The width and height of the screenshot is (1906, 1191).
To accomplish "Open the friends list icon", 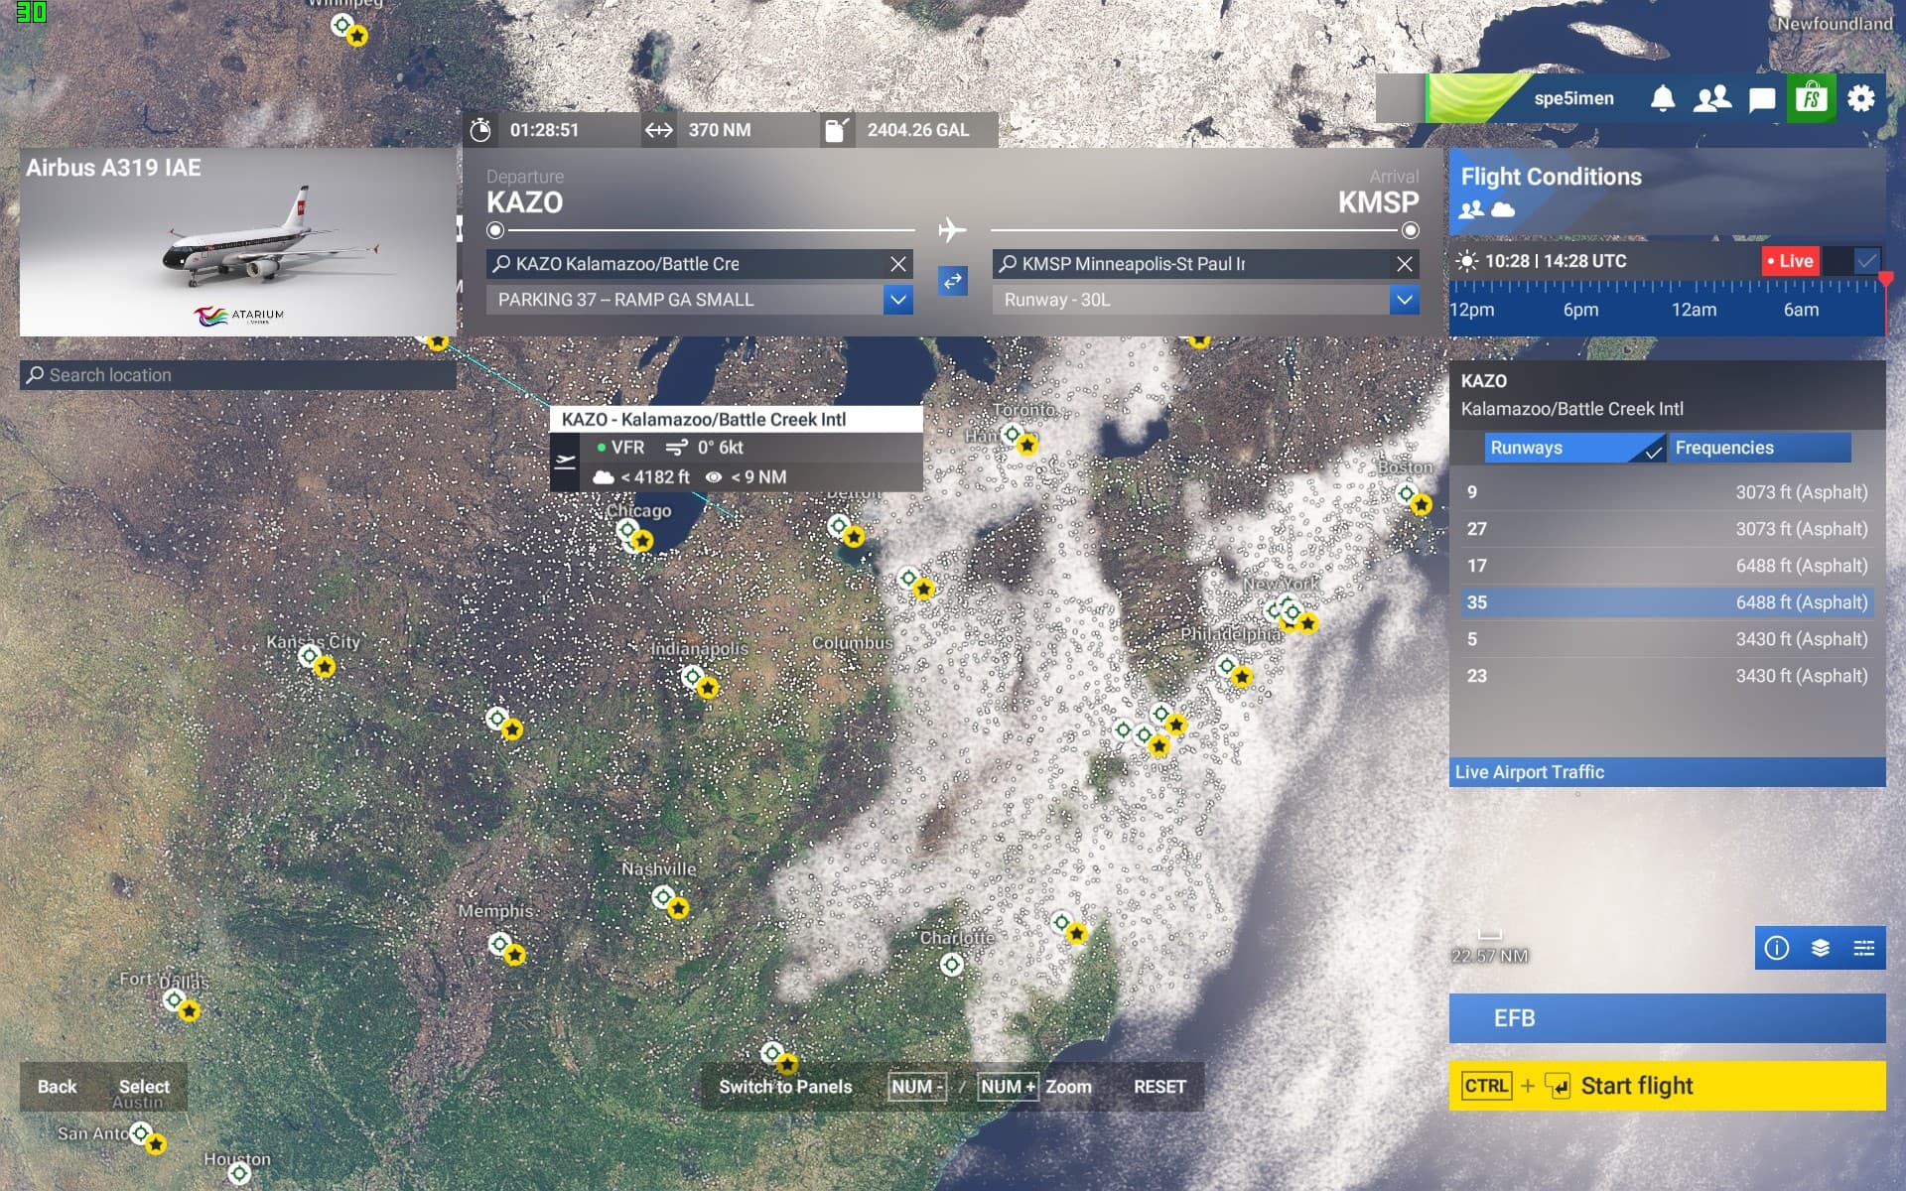I will [1712, 98].
